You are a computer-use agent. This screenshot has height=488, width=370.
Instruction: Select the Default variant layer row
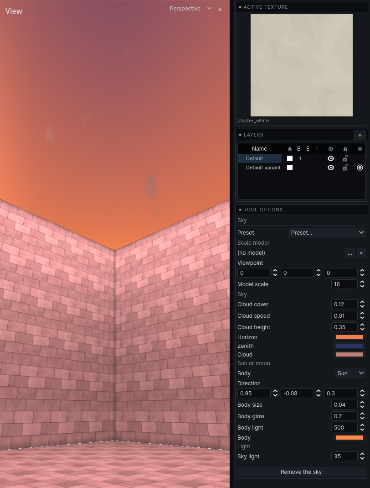pos(301,168)
